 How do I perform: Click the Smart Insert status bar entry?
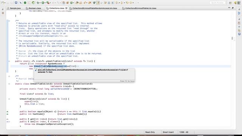tap(168, 132)
